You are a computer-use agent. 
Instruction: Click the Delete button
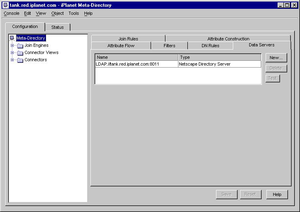[x=276, y=68]
